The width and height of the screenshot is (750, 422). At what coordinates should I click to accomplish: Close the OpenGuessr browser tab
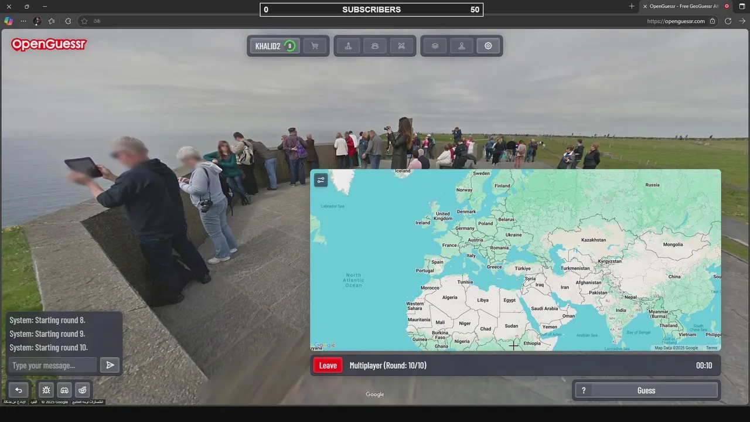[645, 6]
